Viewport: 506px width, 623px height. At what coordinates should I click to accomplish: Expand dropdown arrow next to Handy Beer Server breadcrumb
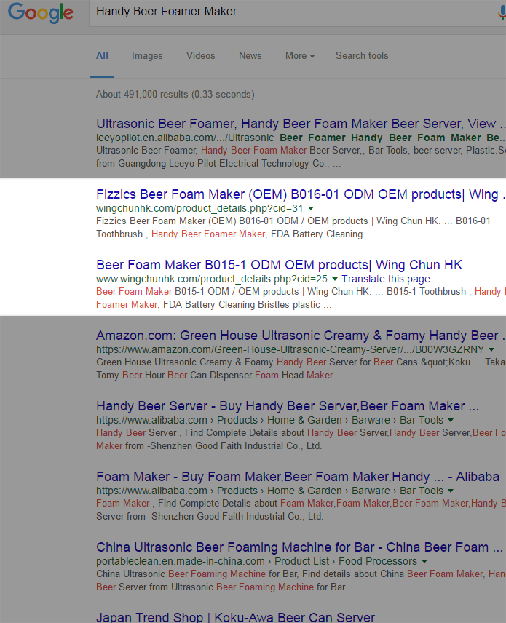pyautogui.click(x=451, y=420)
